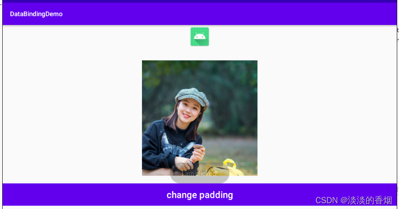This screenshot has width=399, height=209.
Task: Tap the white Android head glyph
Action: (x=200, y=36)
